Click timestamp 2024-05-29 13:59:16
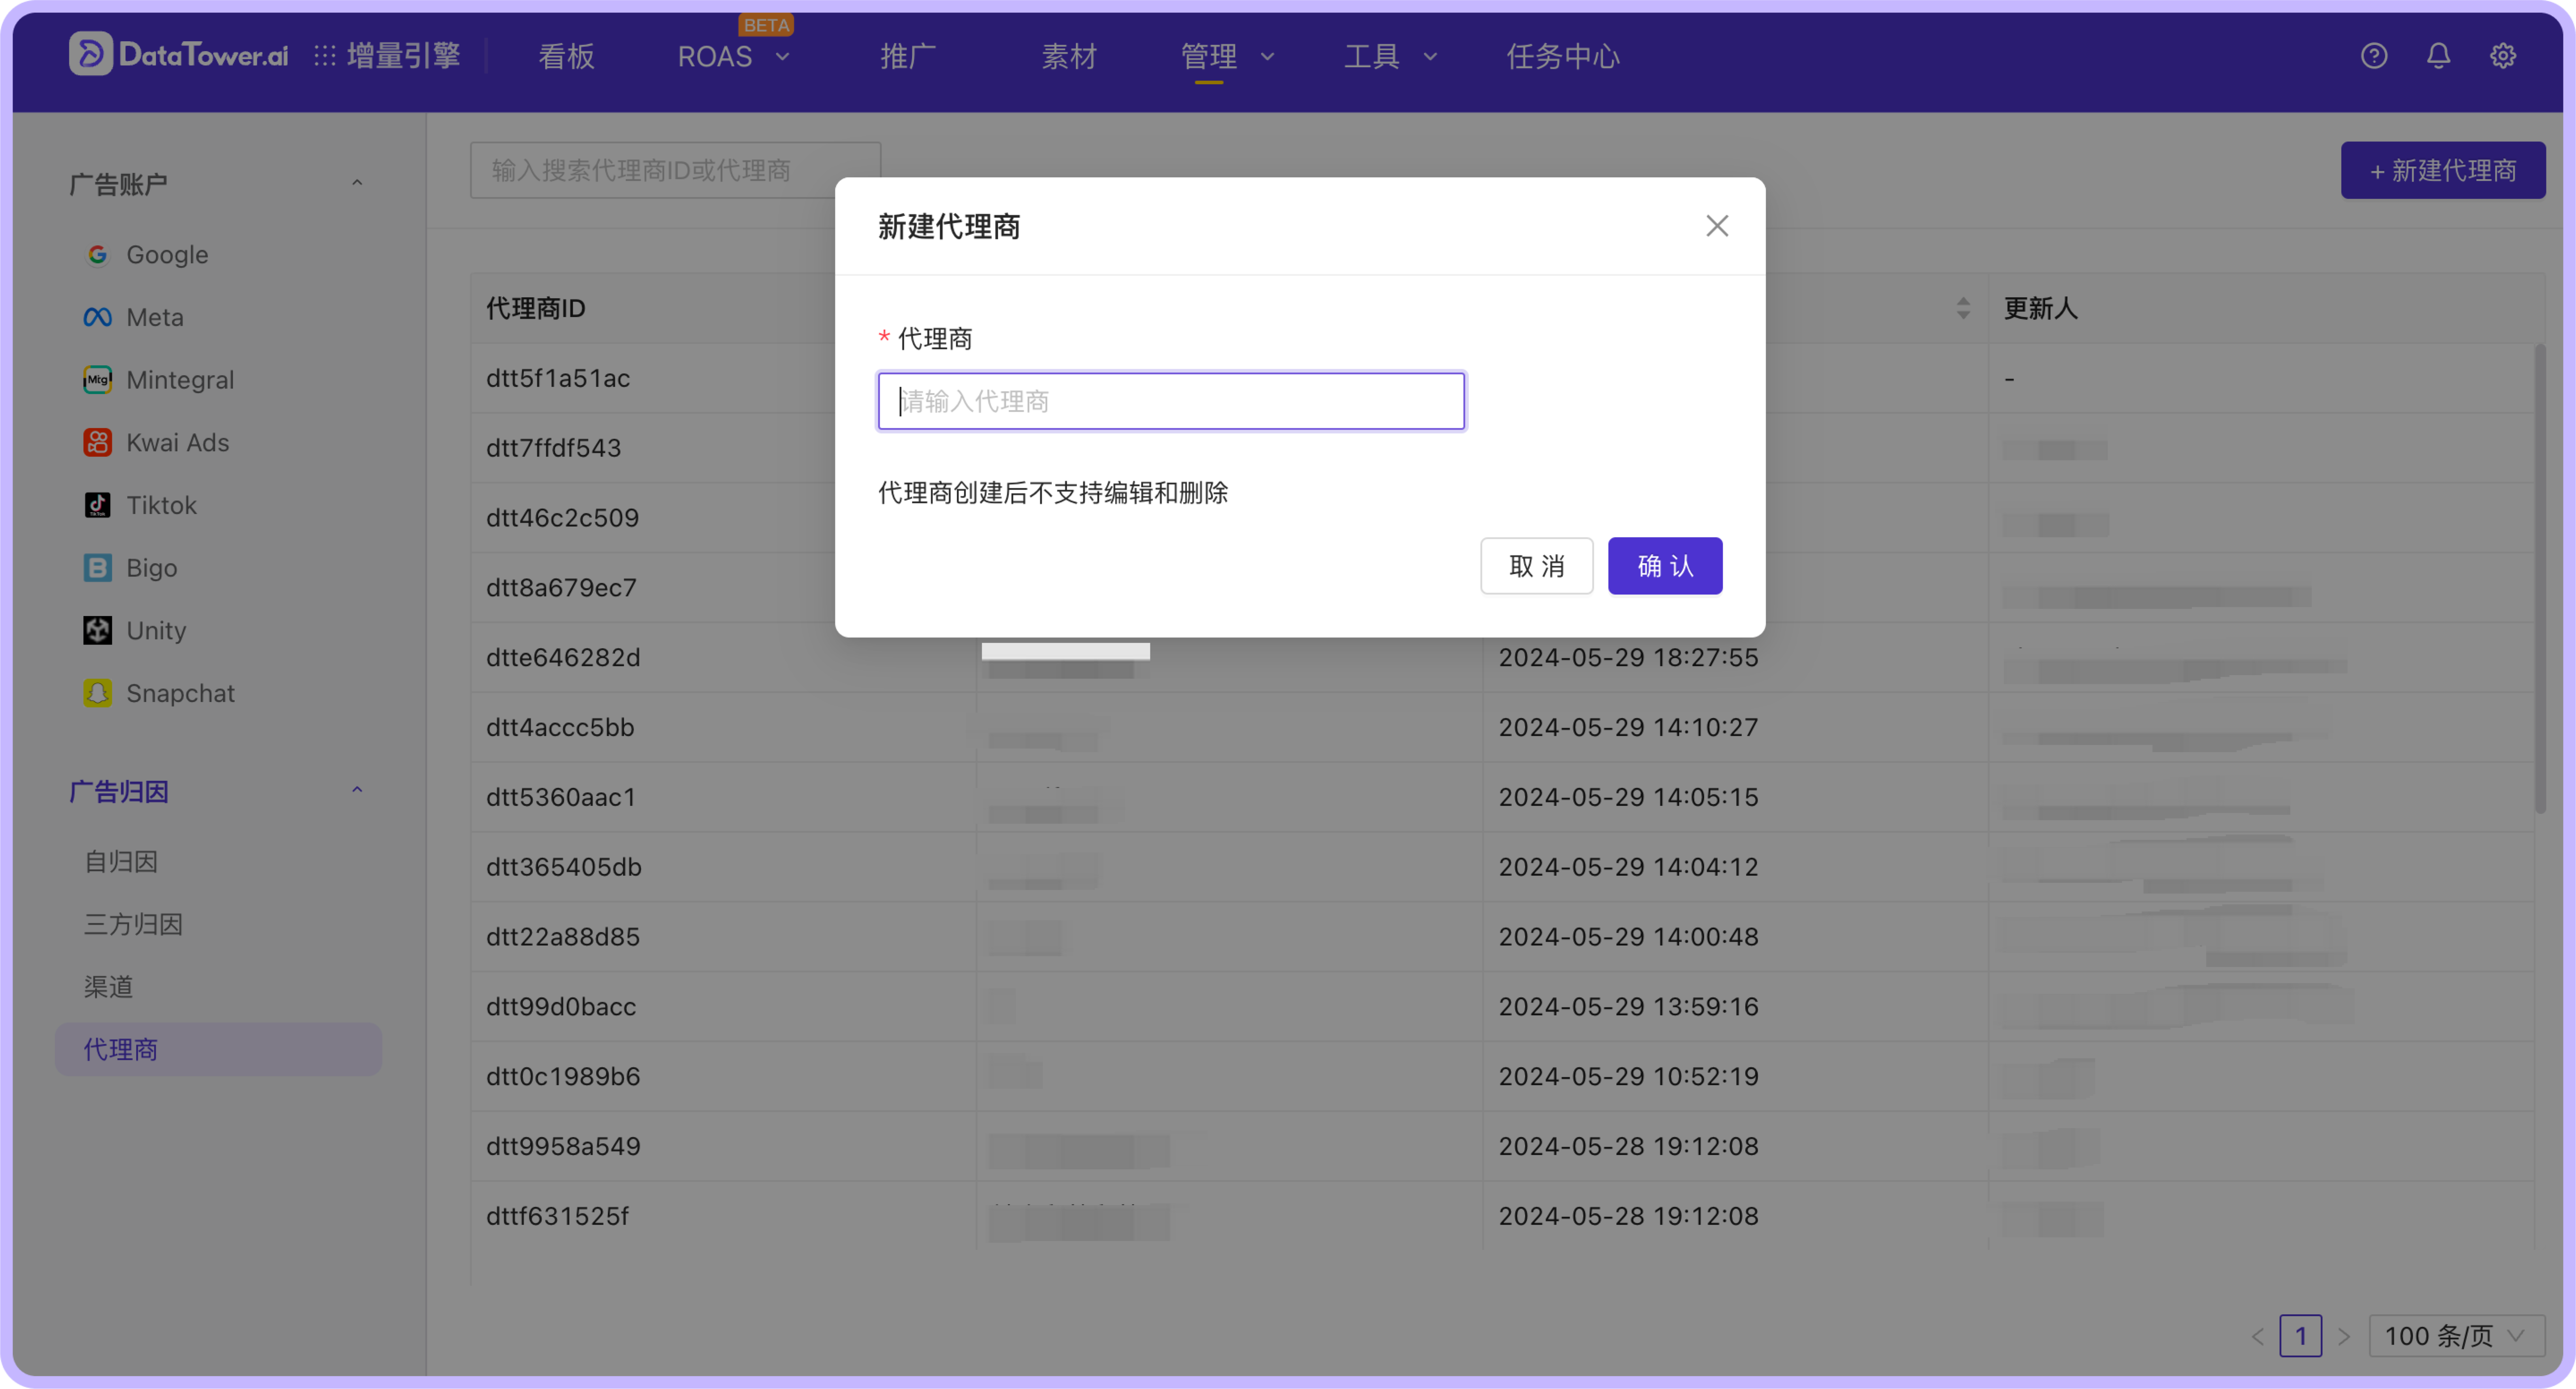The image size is (2576, 1389). click(1628, 1007)
